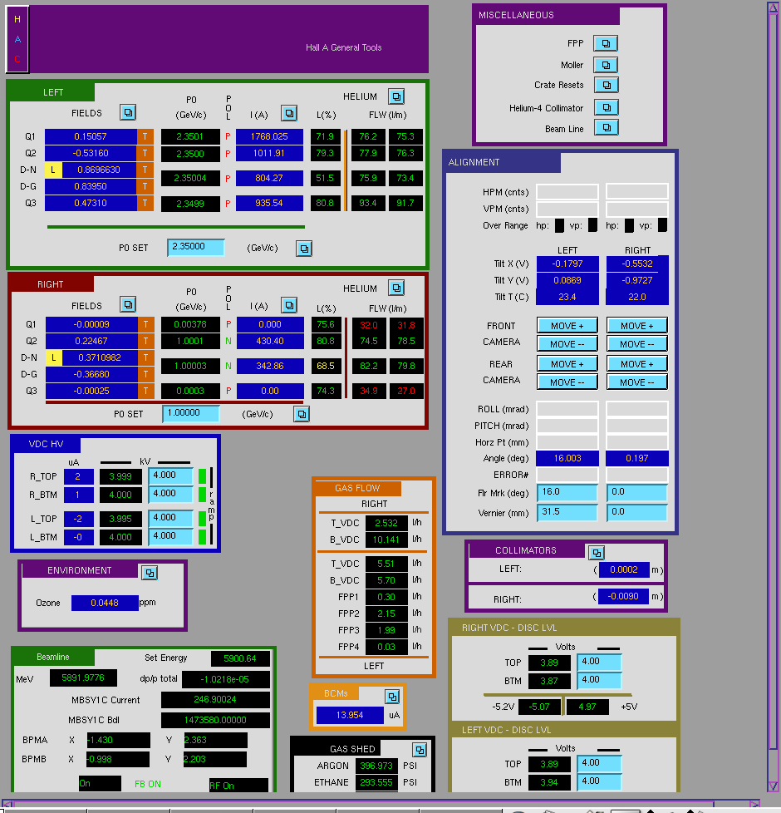This screenshot has width=781, height=813.
Task: Move RIGHT rear camera minus
Action: pos(637,382)
